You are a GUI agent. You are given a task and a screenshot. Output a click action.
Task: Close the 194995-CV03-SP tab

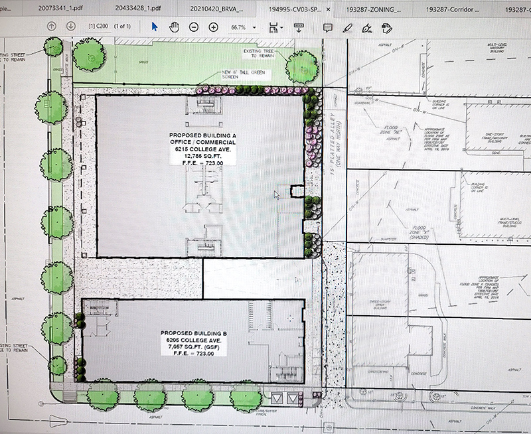point(328,9)
